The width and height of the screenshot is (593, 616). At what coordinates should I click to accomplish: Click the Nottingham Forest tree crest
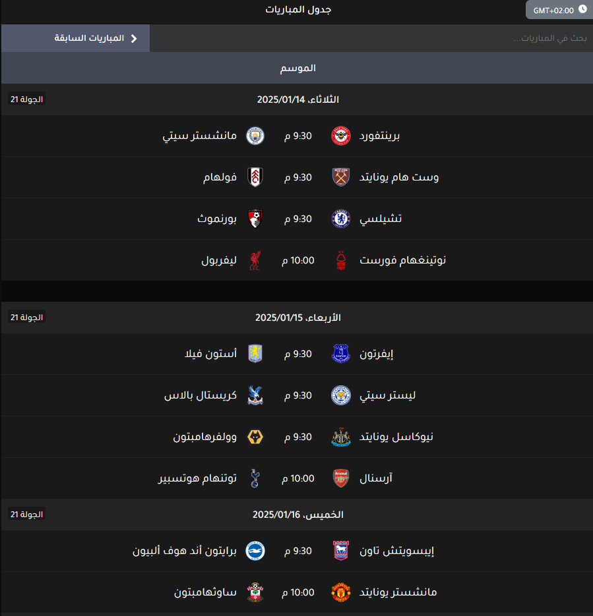pyautogui.click(x=340, y=260)
